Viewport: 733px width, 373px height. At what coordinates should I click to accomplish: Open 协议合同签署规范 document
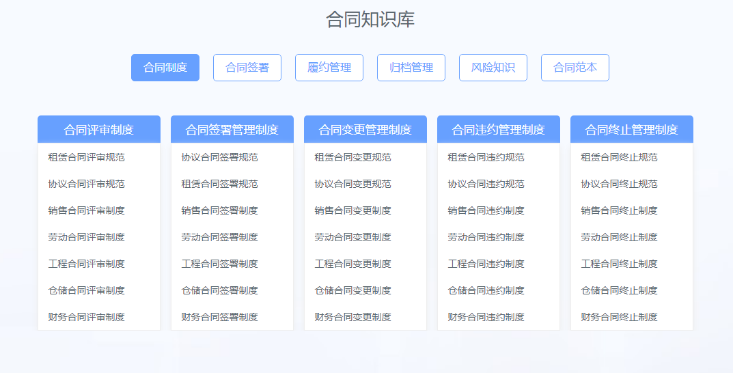220,157
